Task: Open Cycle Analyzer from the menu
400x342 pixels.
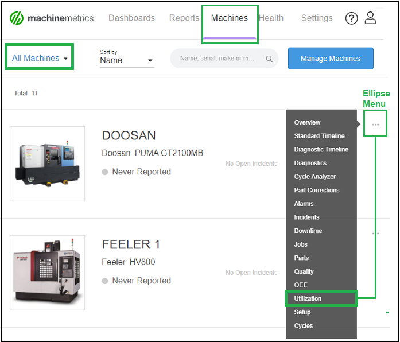Action: [x=315, y=177]
